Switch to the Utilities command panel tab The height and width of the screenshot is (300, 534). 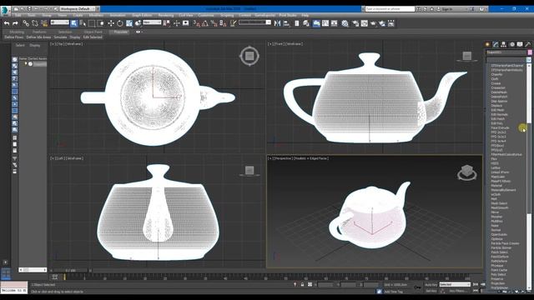point(527,44)
